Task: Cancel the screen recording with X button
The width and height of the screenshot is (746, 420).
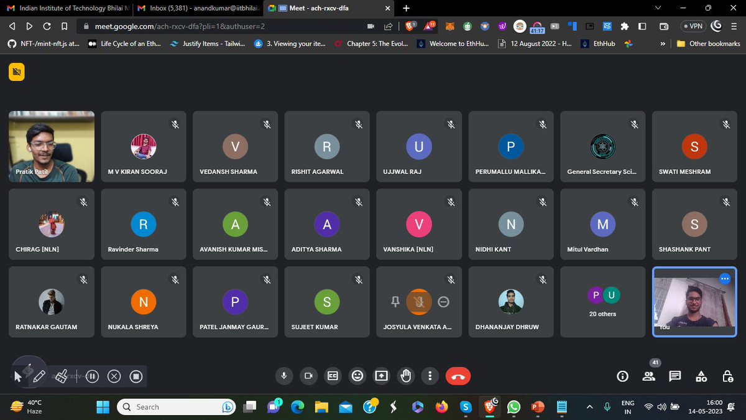Action: point(114,376)
